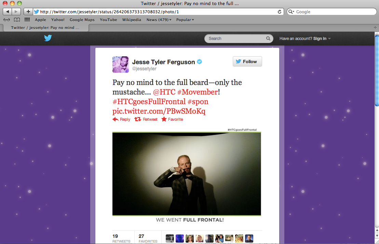Viewport: 379px width, 244px height.
Task: Click the Twitter bird home icon
Action: (48, 38)
